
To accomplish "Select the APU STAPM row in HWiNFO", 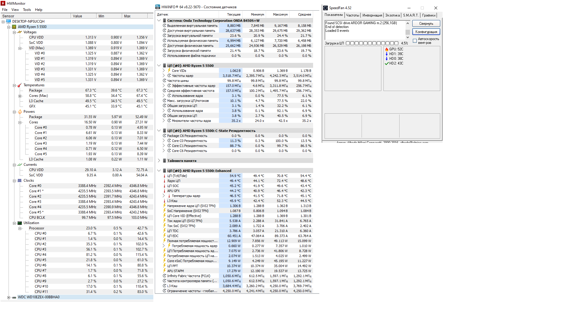I will (x=237, y=271).
